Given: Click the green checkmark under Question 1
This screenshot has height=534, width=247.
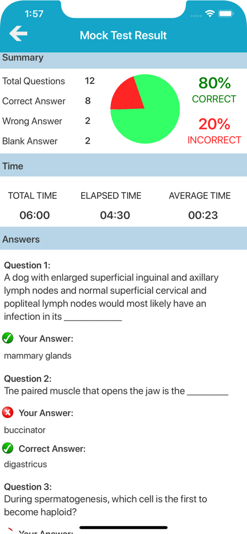Looking at the screenshot, I should (x=7, y=339).
